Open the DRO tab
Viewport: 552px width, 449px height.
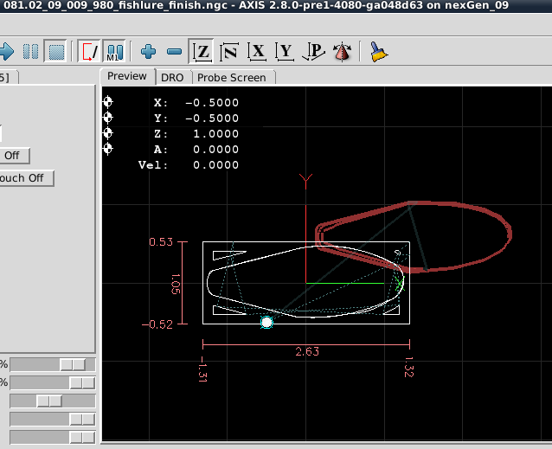172,77
